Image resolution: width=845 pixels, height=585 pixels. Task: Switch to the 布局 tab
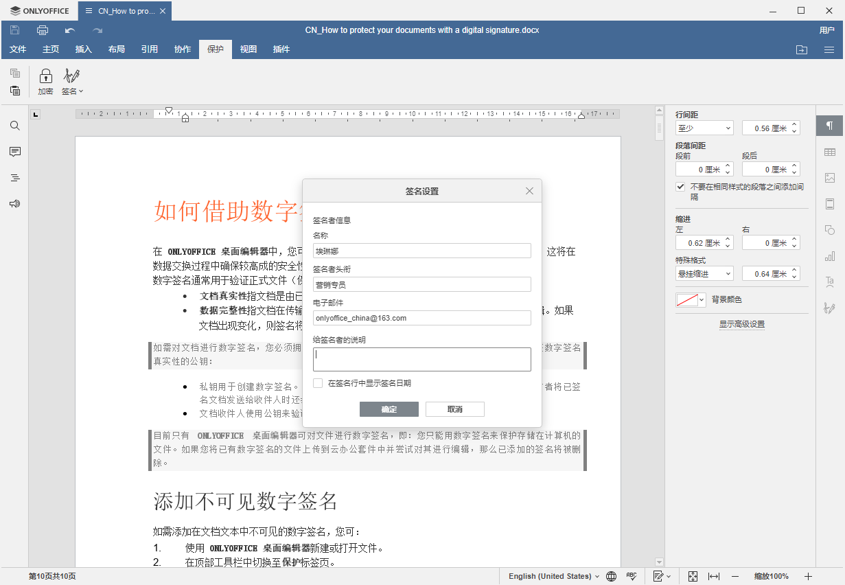(x=117, y=49)
